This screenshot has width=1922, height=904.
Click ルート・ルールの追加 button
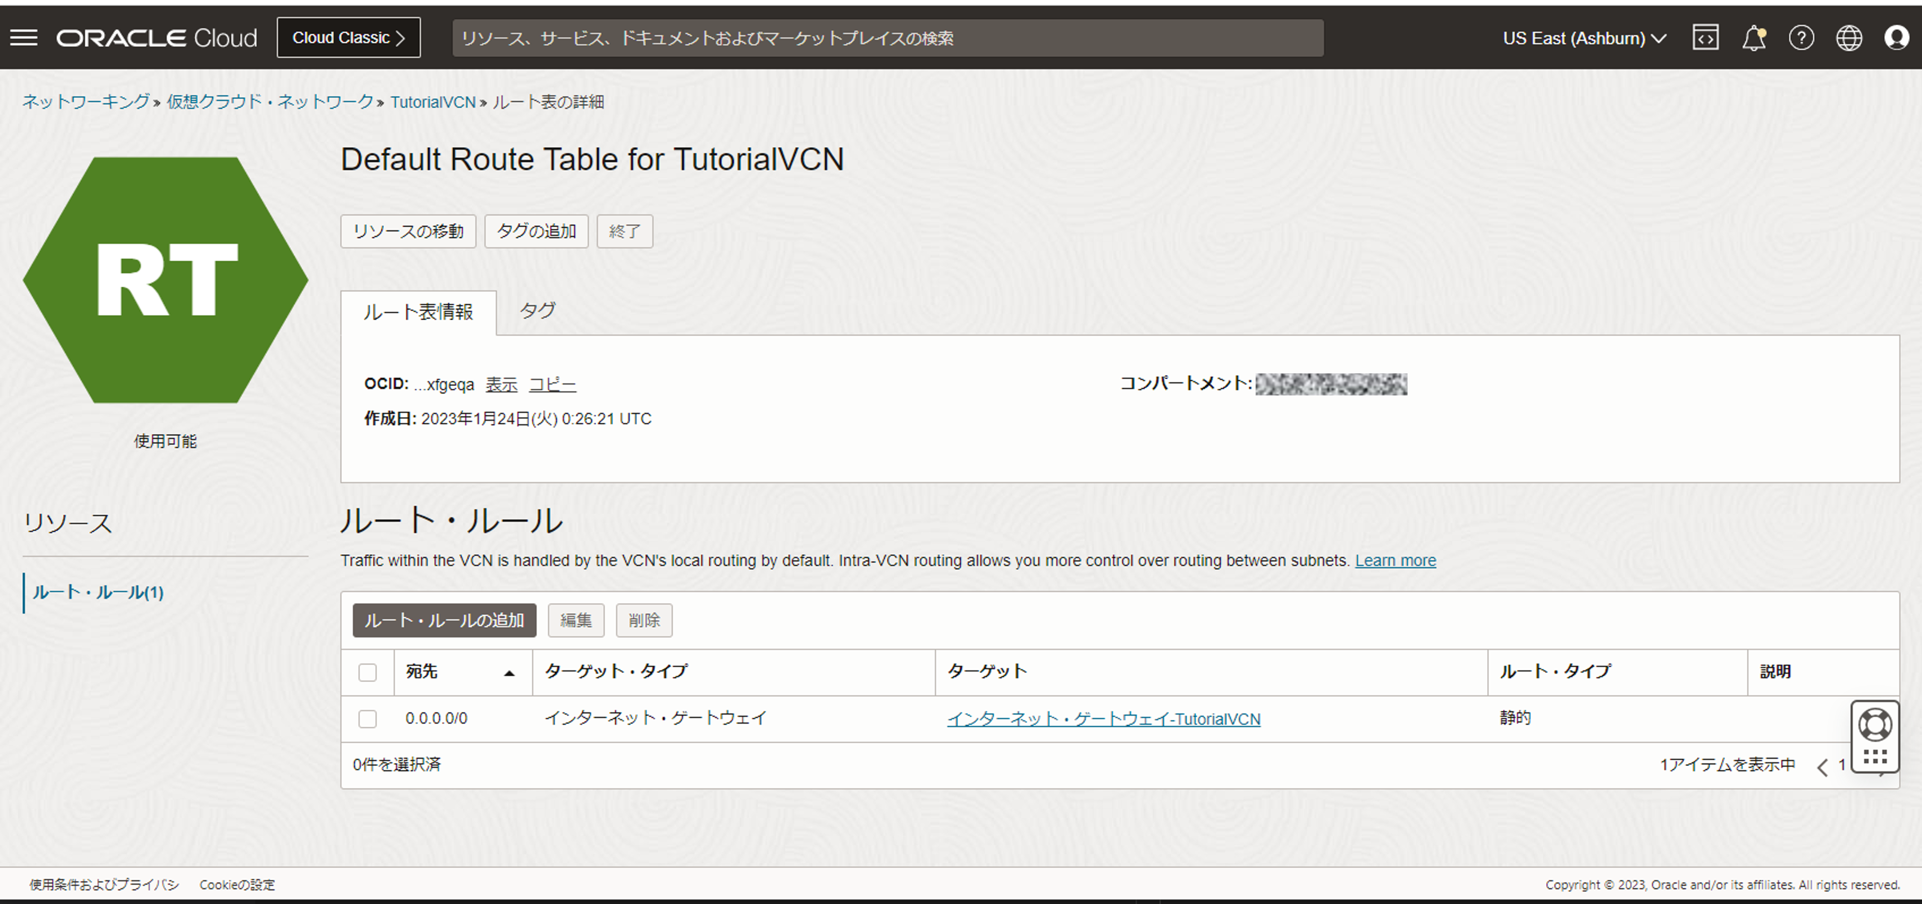[x=444, y=620]
